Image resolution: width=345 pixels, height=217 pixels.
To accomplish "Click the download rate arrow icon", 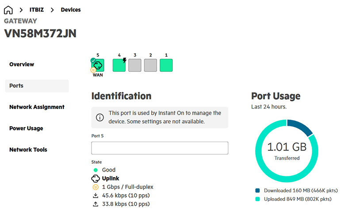I will pyautogui.click(x=96, y=195).
